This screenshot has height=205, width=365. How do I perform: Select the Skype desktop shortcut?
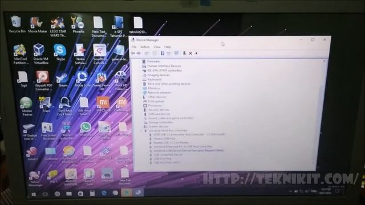click(60, 52)
